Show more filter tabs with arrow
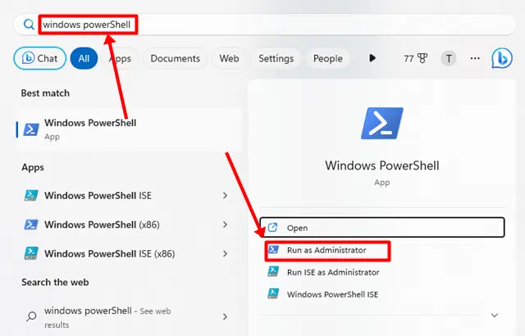Image resolution: width=525 pixels, height=336 pixels. point(372,58)
